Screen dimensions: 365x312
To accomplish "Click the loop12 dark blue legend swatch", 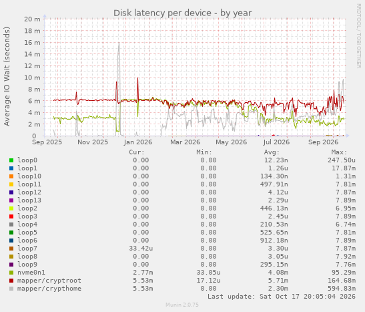I will tap(11, 192).
